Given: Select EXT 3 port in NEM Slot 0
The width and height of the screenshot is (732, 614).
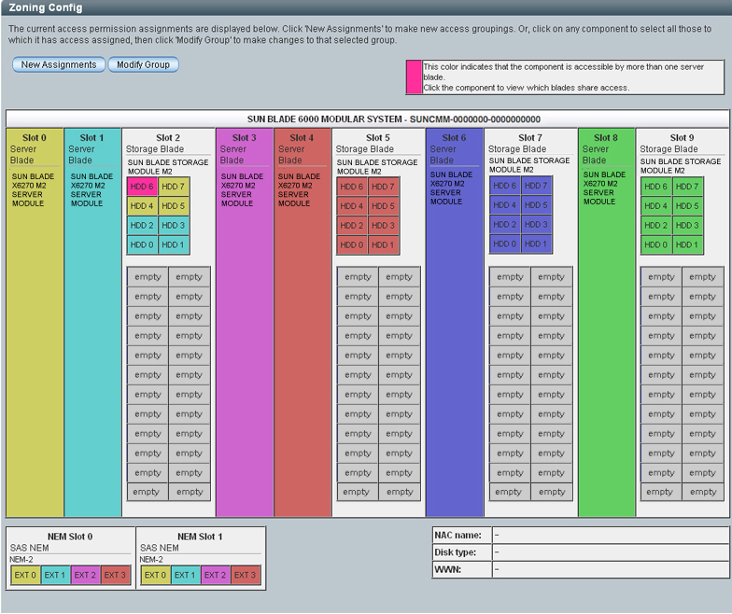Looking at the screenshot, I should 115,575.
